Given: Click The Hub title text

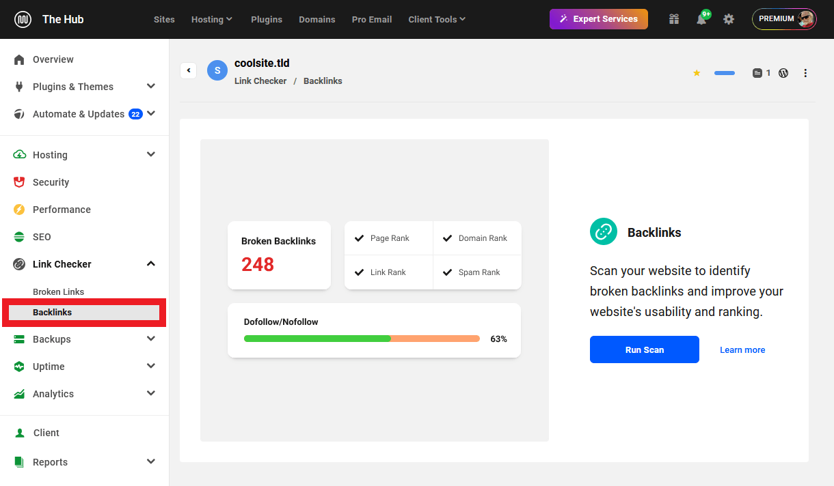Looking at the screenshot, I should click(63, 19).
